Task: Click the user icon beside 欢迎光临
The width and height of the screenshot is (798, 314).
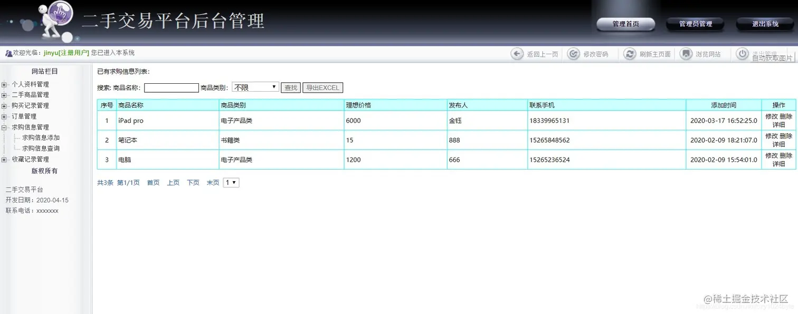Action: tap(8, 53)
